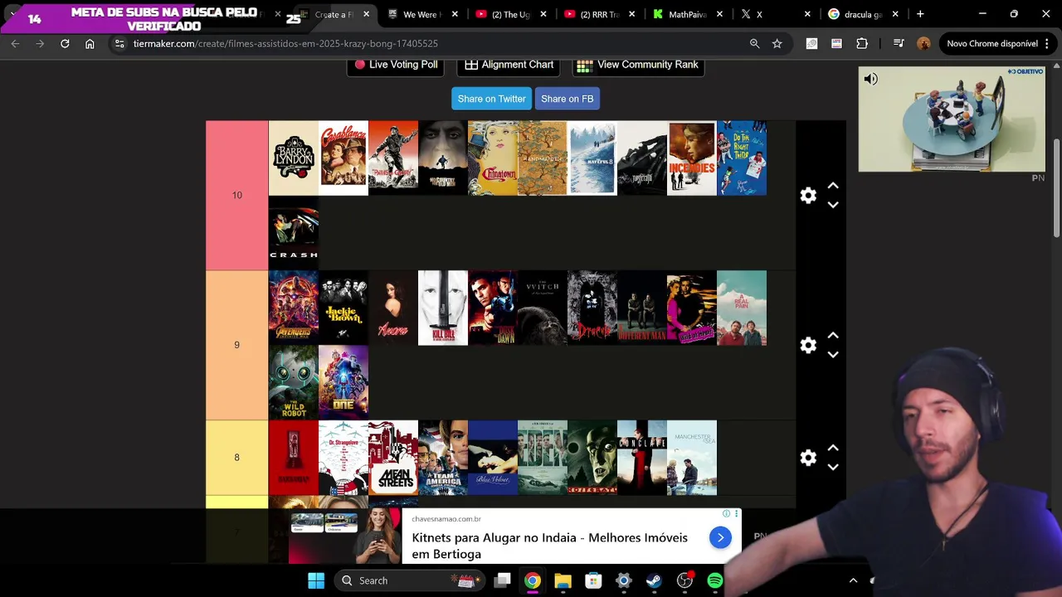Open the ad info icon
1062x597 pixels.
pos(726,513)
